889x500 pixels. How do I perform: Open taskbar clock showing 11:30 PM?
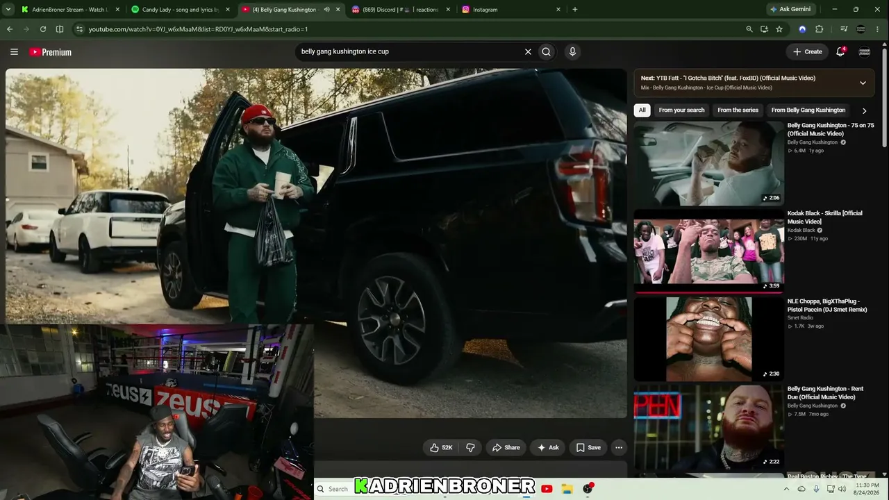pos(867,489)
